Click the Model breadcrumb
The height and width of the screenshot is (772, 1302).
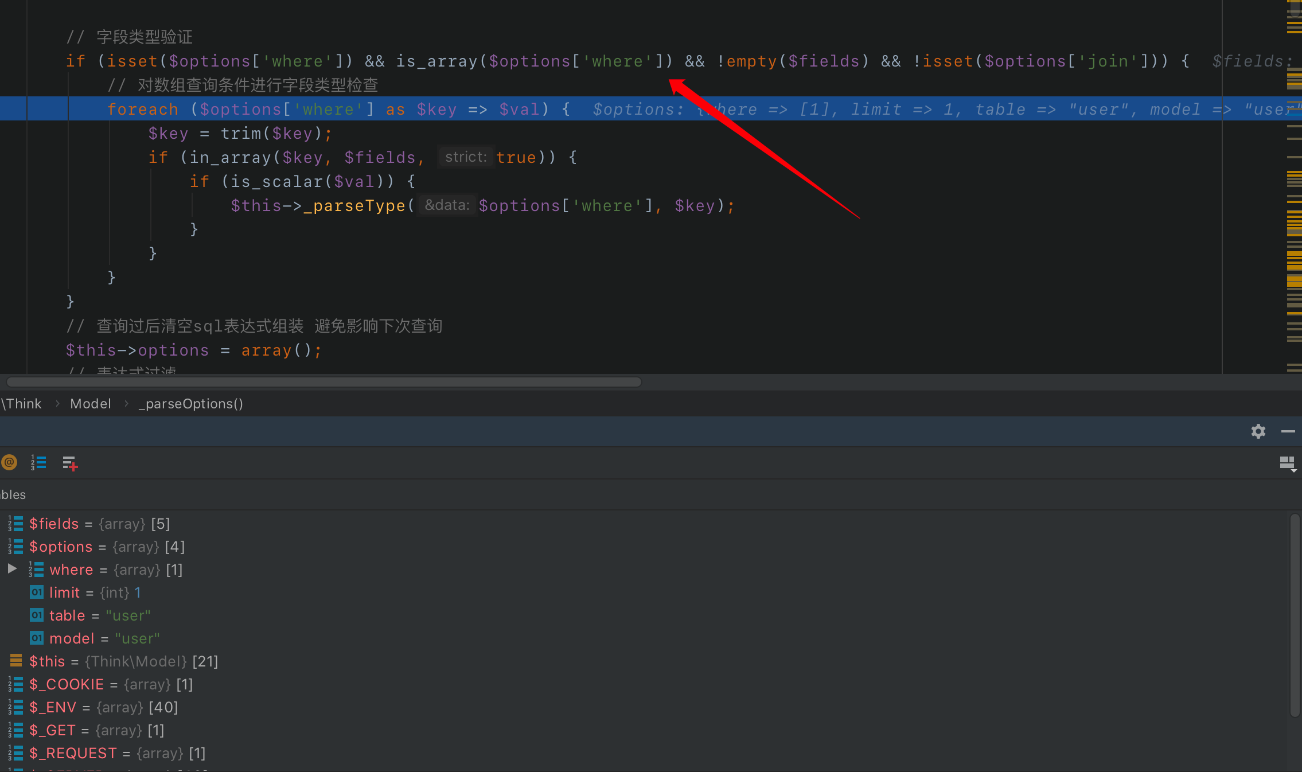[x=90, y=404]
